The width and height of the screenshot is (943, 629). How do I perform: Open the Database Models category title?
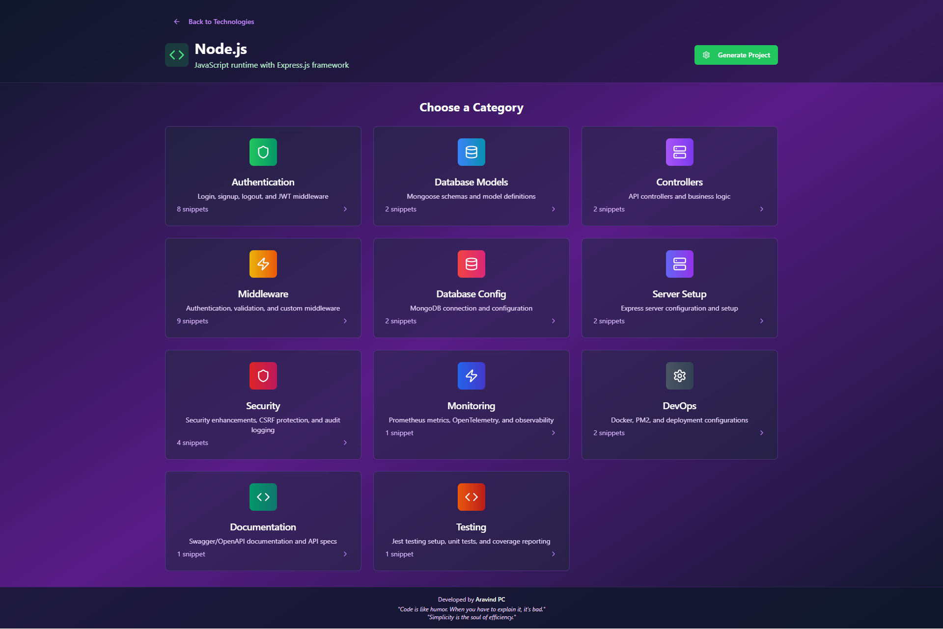[471, 182]
